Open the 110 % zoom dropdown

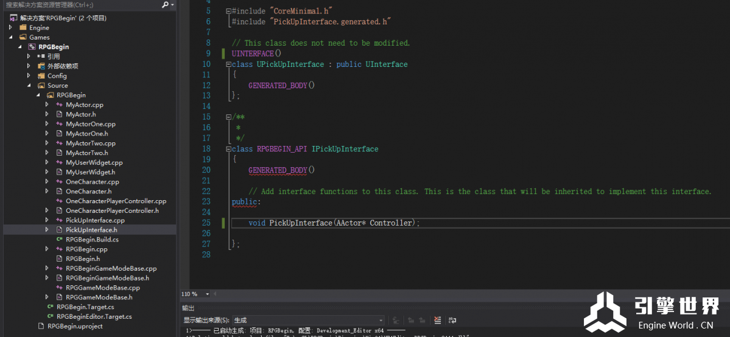[x=207, y=294]
